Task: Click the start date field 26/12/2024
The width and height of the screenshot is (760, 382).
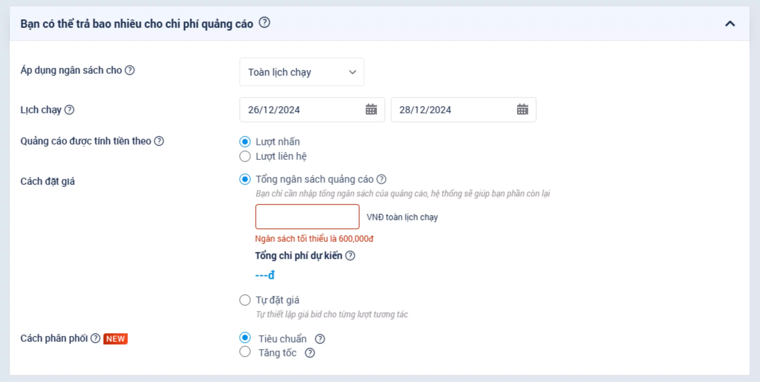Action: tap(303, 110)
